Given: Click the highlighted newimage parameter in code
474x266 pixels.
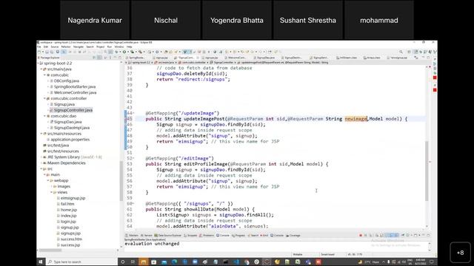Looking at the screenshot, I should (355, 119).
